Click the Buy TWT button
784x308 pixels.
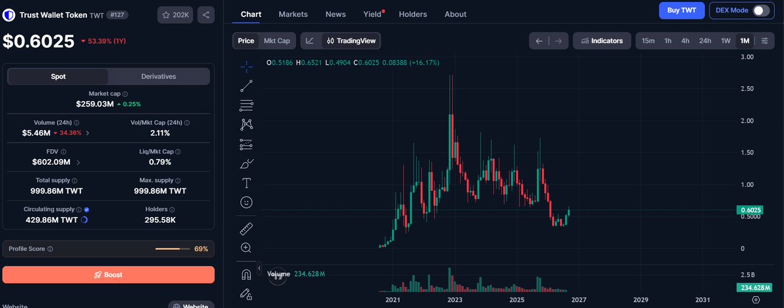coord(681,10)
